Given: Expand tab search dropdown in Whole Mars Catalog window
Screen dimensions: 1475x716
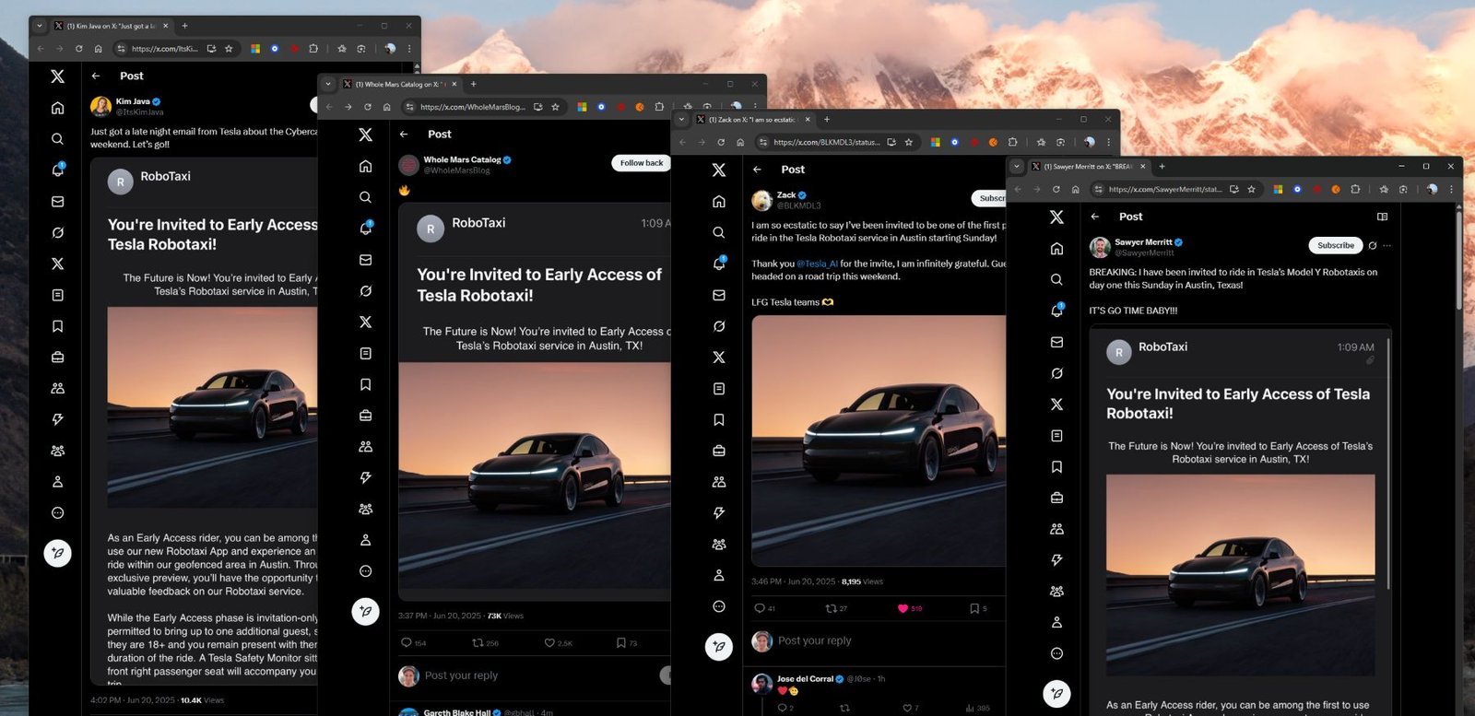Looking at the screenshot, I should click(328, 84).
